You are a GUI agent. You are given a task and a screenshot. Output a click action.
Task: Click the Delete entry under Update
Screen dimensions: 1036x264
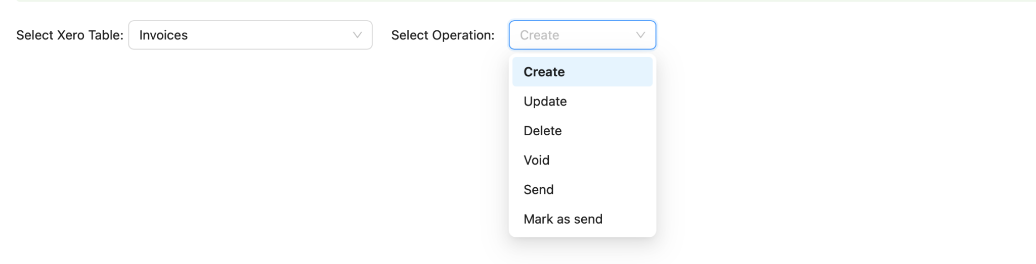tap(582, 131)
